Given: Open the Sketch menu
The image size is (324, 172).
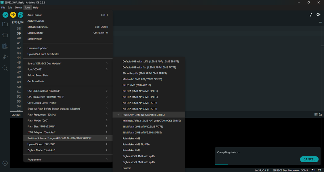Looking at the screenshot, I should click(x=18, y=7).
